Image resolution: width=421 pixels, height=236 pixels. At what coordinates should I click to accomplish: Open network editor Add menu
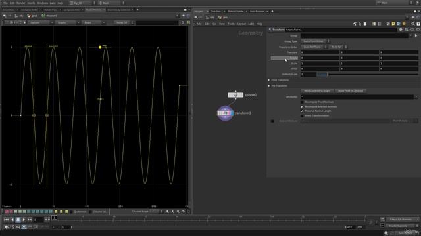pyautogui.click(x=199, y=24)
